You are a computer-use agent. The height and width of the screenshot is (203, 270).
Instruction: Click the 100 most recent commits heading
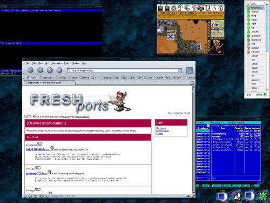(46, 123)
